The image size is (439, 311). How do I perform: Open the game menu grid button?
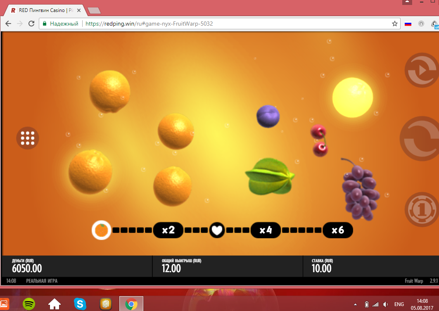[x=27, y=138]
